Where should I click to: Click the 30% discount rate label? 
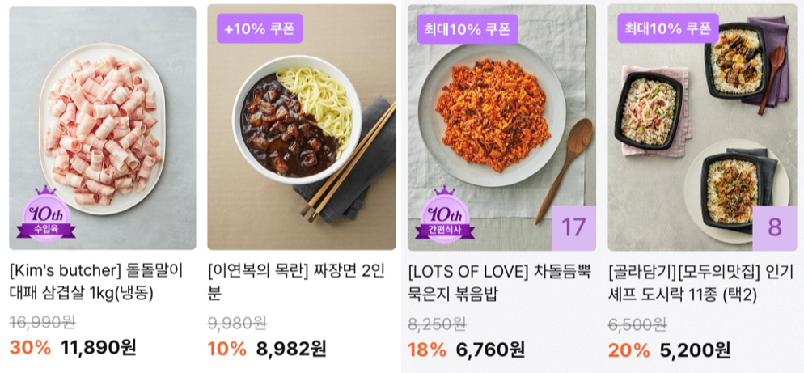30,348
